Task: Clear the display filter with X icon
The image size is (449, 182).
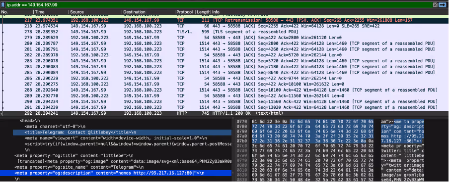Action: click(x=435, y=5)
